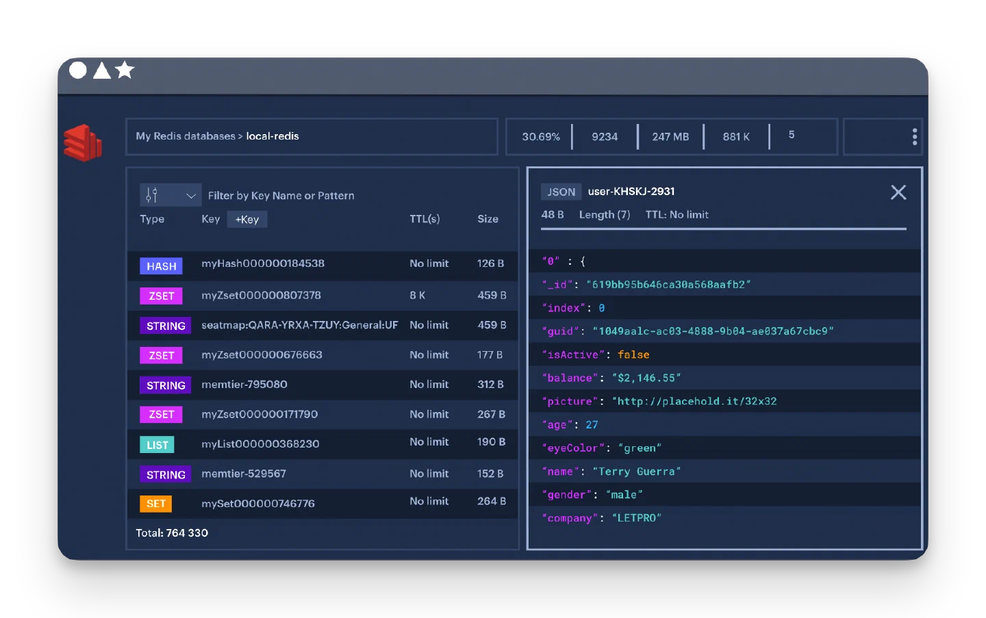Open the key type filter dropdown
The image size is (986, 618).
[170, 196]
